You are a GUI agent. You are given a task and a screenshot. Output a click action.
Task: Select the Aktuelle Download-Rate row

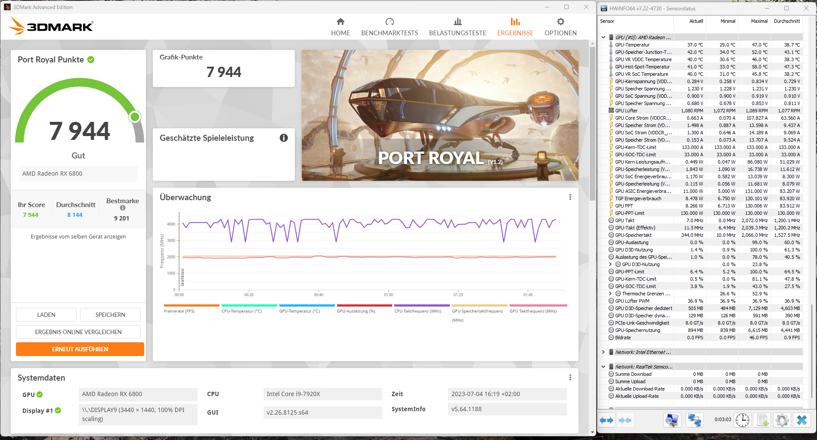tap(701, 389)
